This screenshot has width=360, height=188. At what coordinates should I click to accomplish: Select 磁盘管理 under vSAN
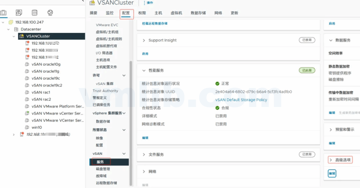103,169
